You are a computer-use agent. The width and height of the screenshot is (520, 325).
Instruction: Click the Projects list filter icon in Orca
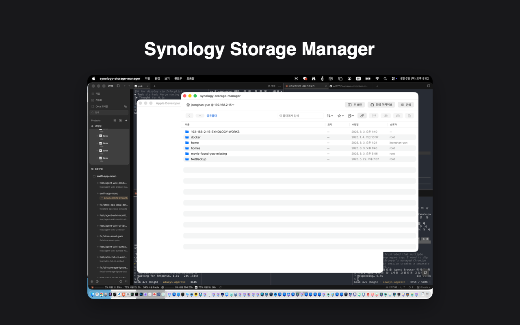click(115, 120)
